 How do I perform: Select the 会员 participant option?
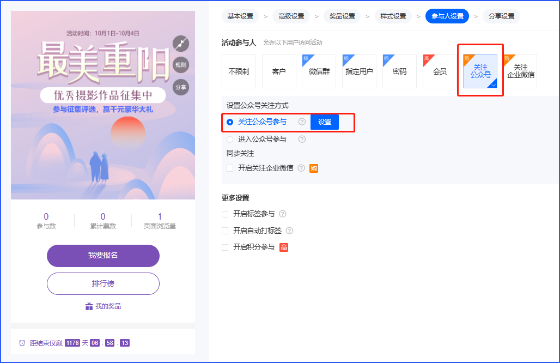[x=440, y=71]
